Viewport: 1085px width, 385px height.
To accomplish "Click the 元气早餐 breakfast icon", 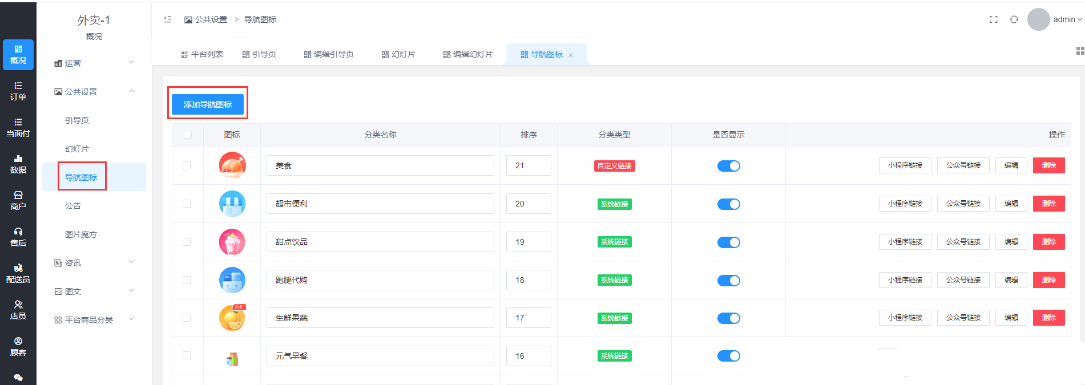I will [x=232, y=359].
